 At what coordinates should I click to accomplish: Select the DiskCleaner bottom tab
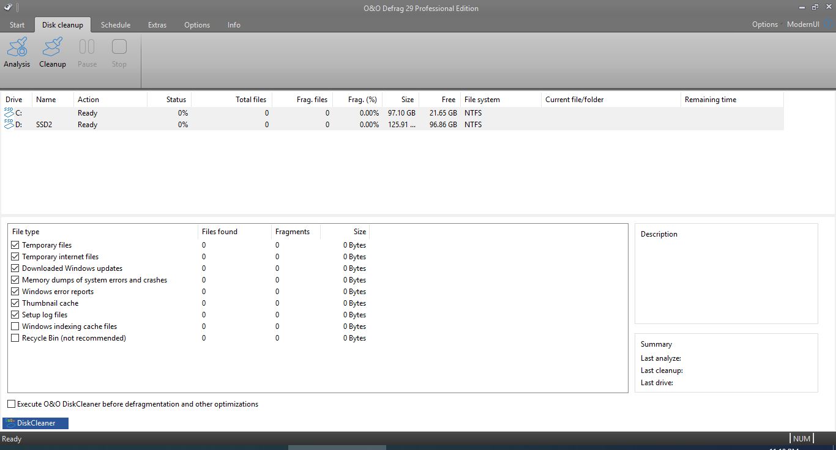[35, 423]
